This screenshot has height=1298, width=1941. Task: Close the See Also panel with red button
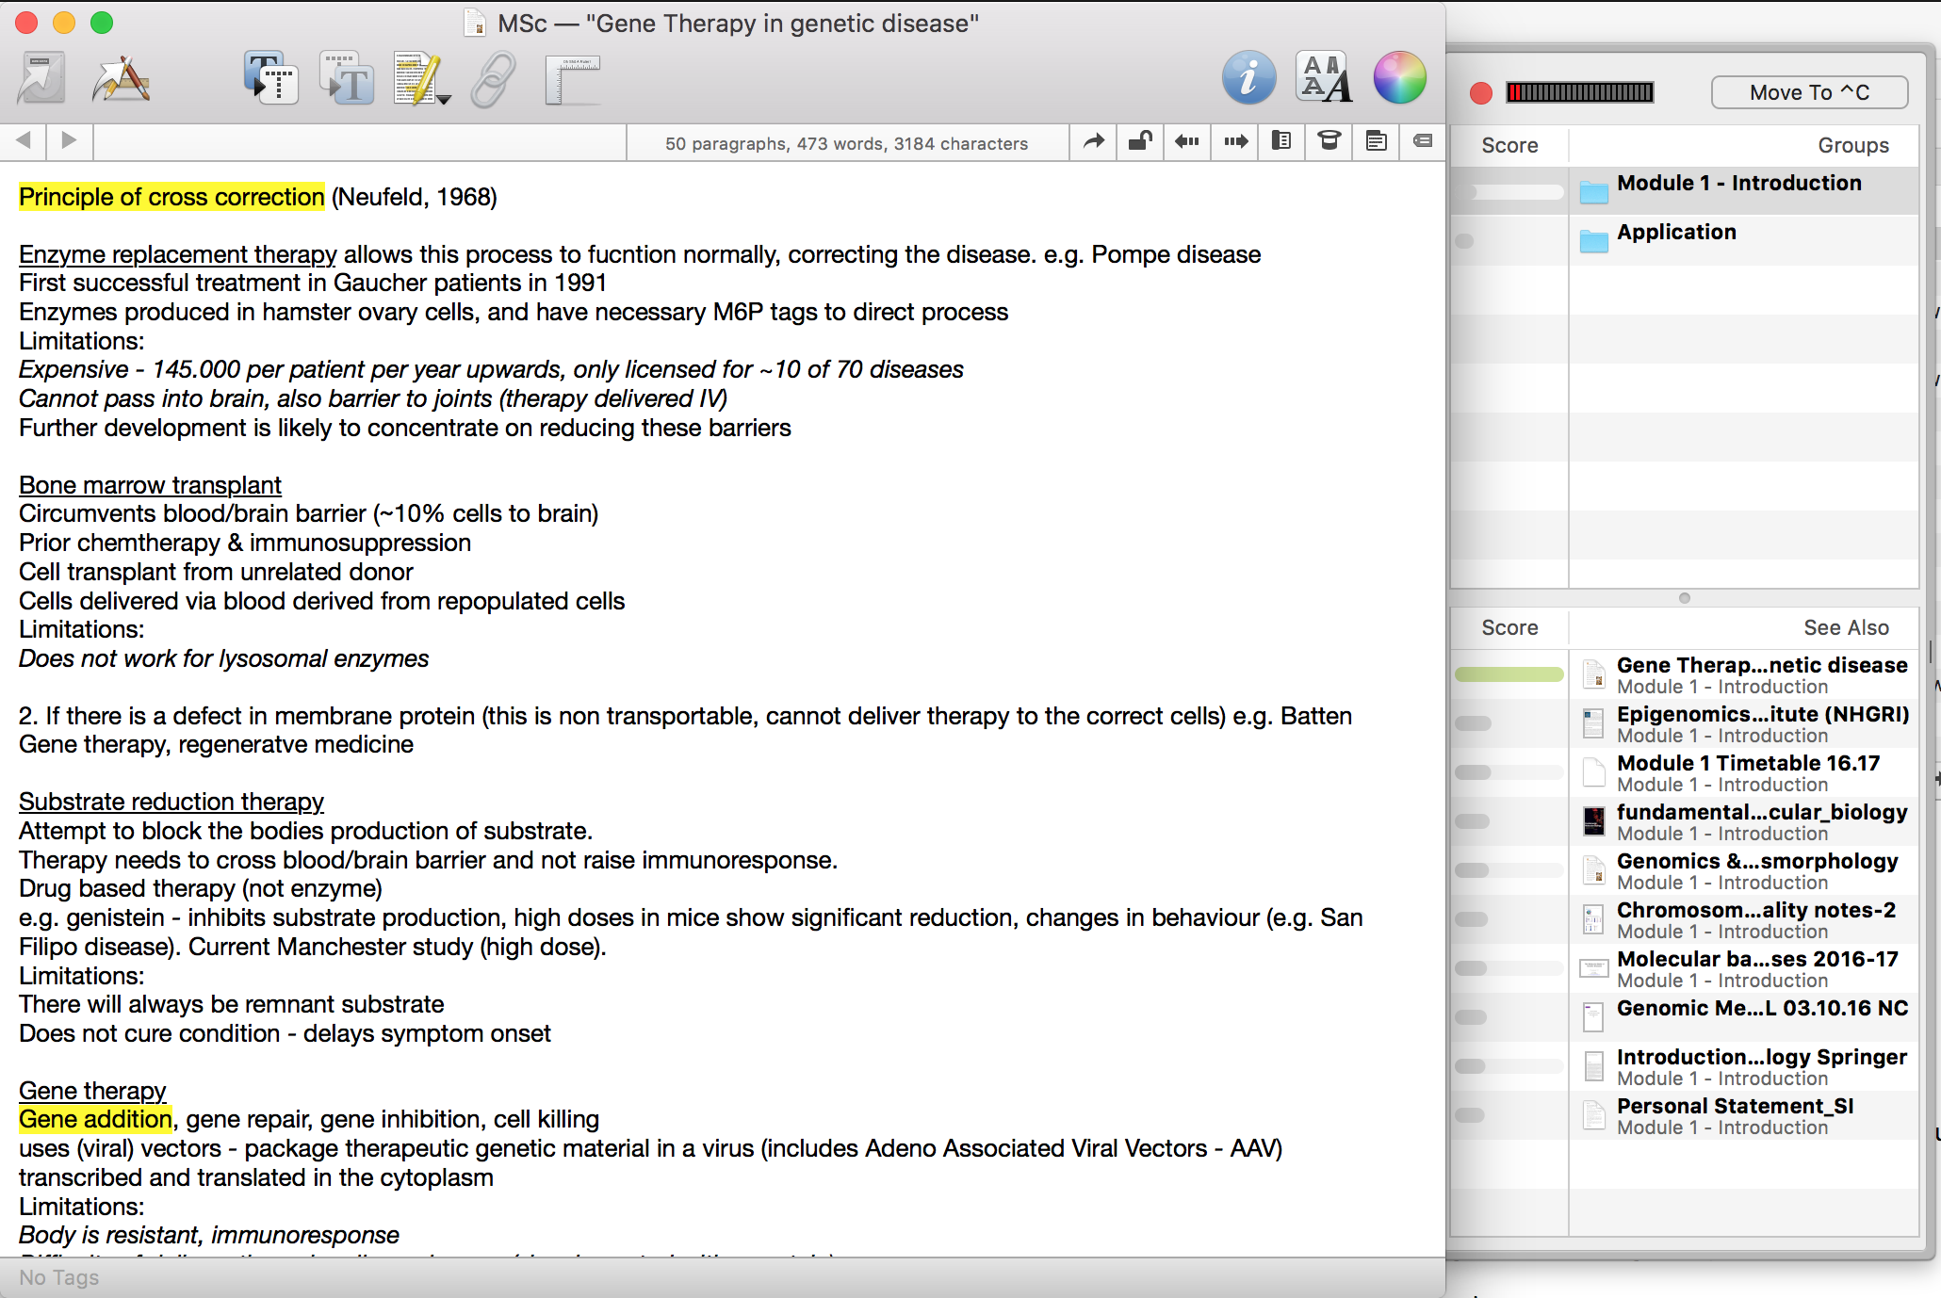1481,92
